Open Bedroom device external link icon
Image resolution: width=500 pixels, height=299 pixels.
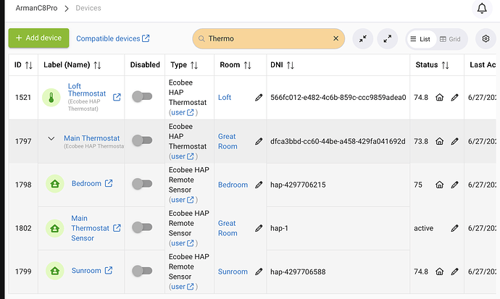coord(109,183)
